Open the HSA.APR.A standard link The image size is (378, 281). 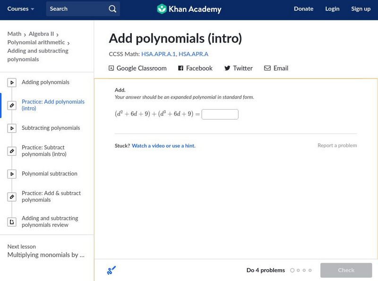[x=193, y=54]
